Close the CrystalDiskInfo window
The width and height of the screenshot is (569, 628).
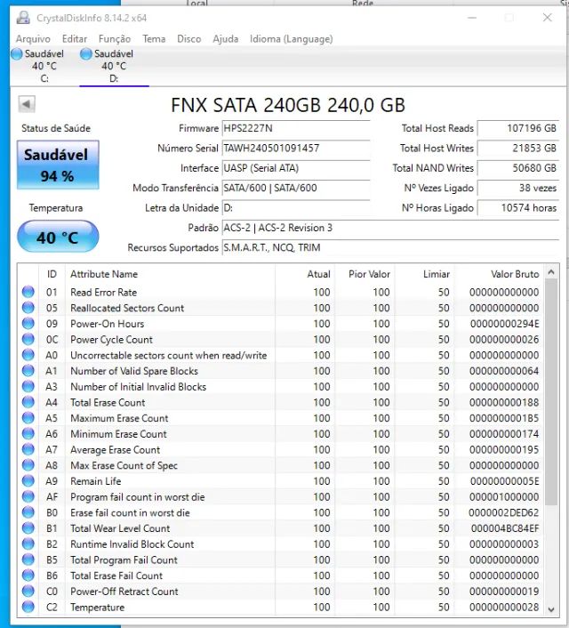(548, 18)
